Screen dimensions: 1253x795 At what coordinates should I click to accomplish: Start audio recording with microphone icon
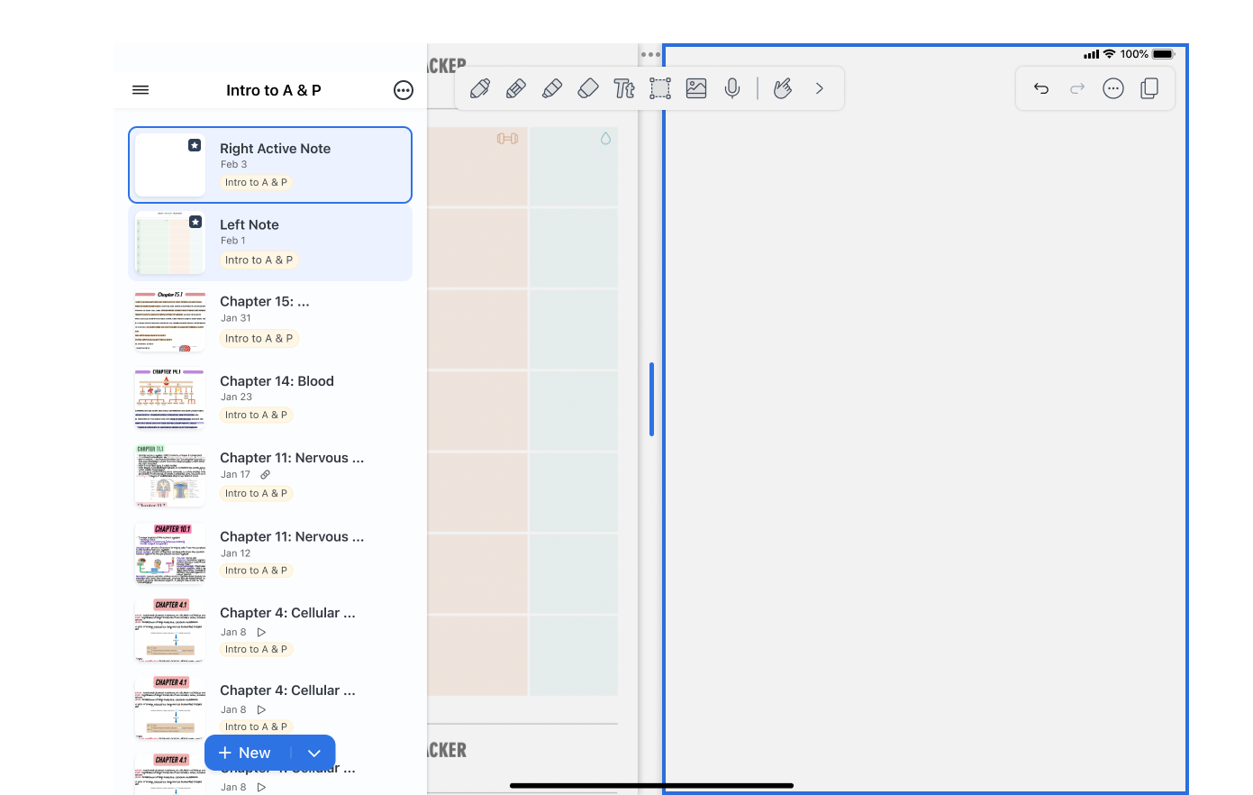click(732, 88)
